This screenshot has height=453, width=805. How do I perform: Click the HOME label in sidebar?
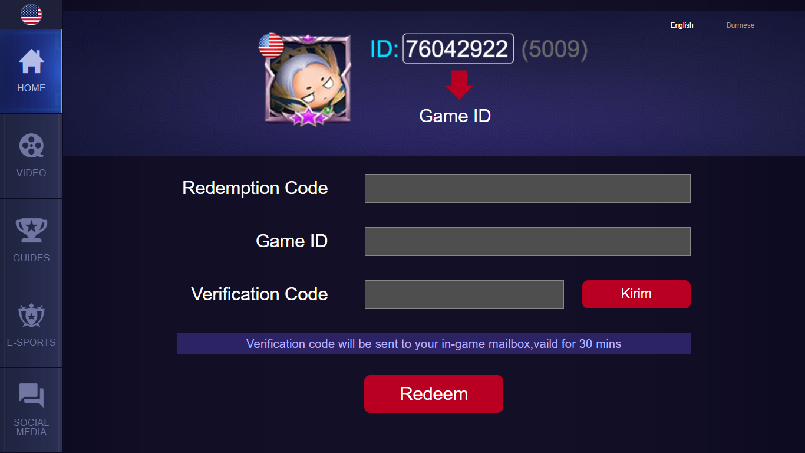[31, 88]
